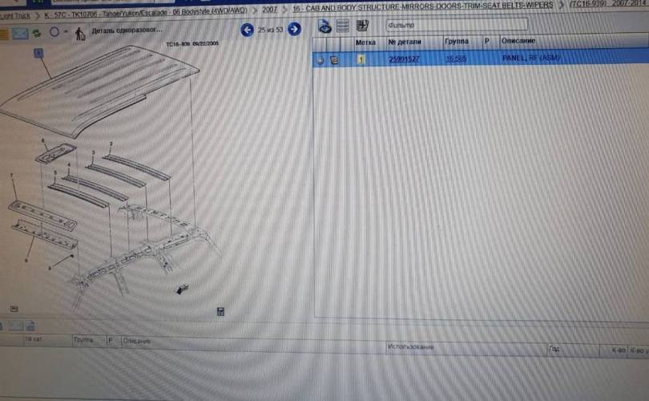This screenshot has width=649, height=401.
Task: Open the 2007 model year breadcrumb
Action: click(270, 7)
